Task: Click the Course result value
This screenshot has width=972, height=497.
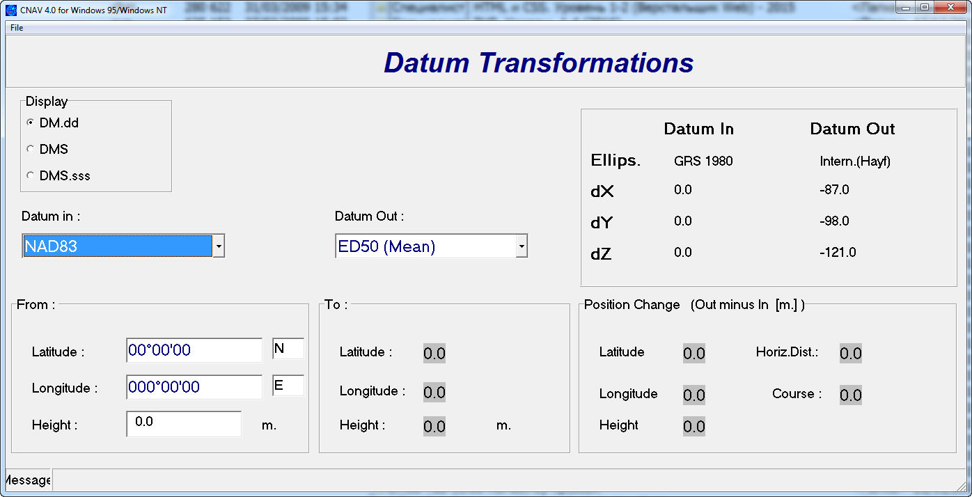Action: click(850, 395)
